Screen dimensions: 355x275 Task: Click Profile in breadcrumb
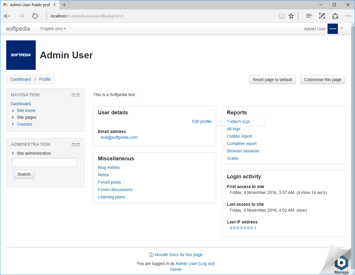(x=45, y=79)
